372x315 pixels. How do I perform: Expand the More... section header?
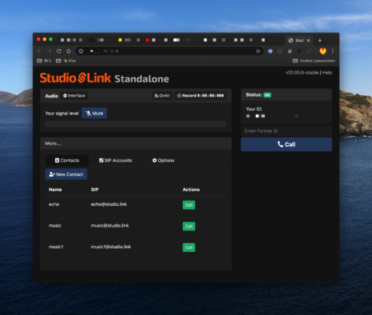coord(135,143)
